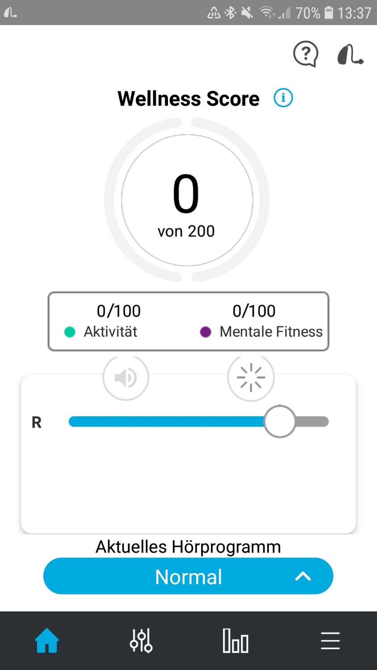Click the right ear volume slider handle

click(280, 422)
